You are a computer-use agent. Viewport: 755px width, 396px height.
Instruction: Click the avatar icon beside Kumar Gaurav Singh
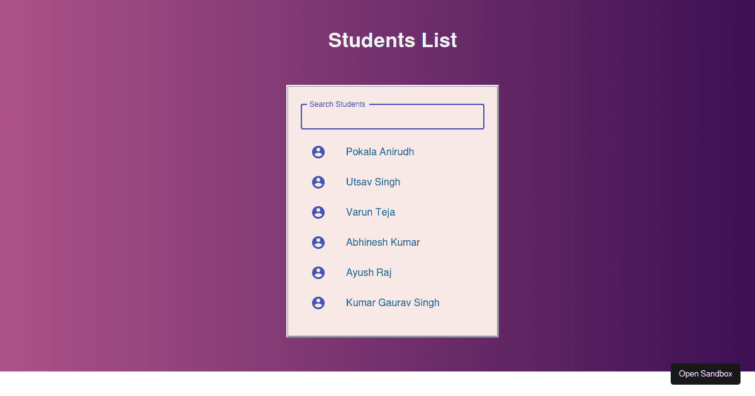click(318, 302)
